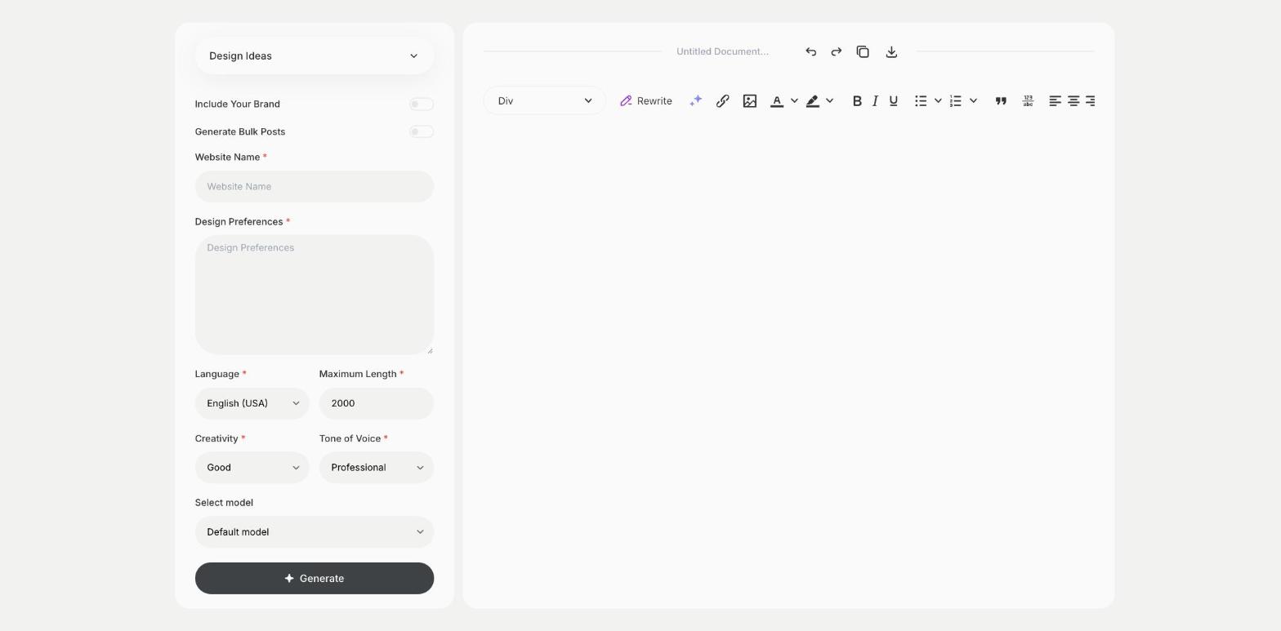
Task: Open the Design Ideas template dropdown
Action: 315,56
